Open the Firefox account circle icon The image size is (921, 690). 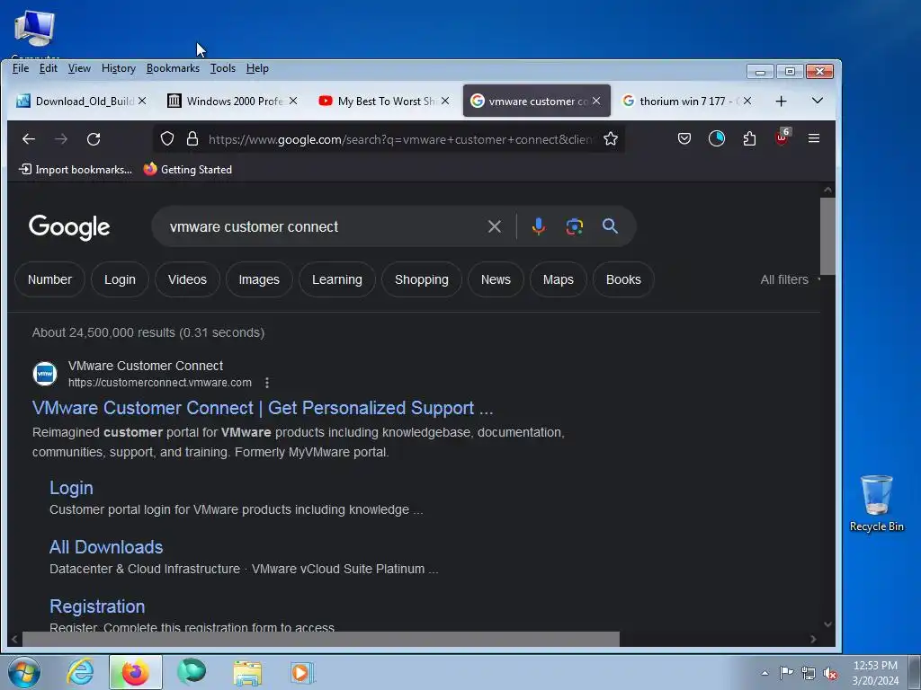click(x=717, y=138)
